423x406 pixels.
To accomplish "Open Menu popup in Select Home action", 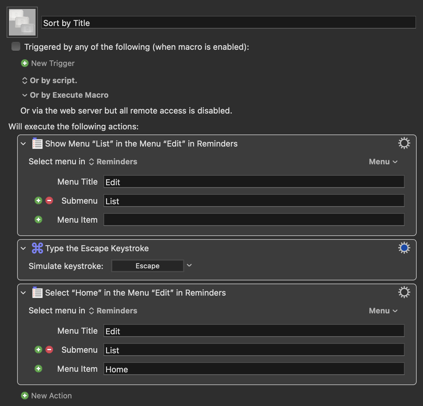I will [x=383, y=311].
